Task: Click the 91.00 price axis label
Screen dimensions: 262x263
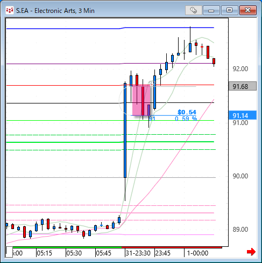Action: 240,123
